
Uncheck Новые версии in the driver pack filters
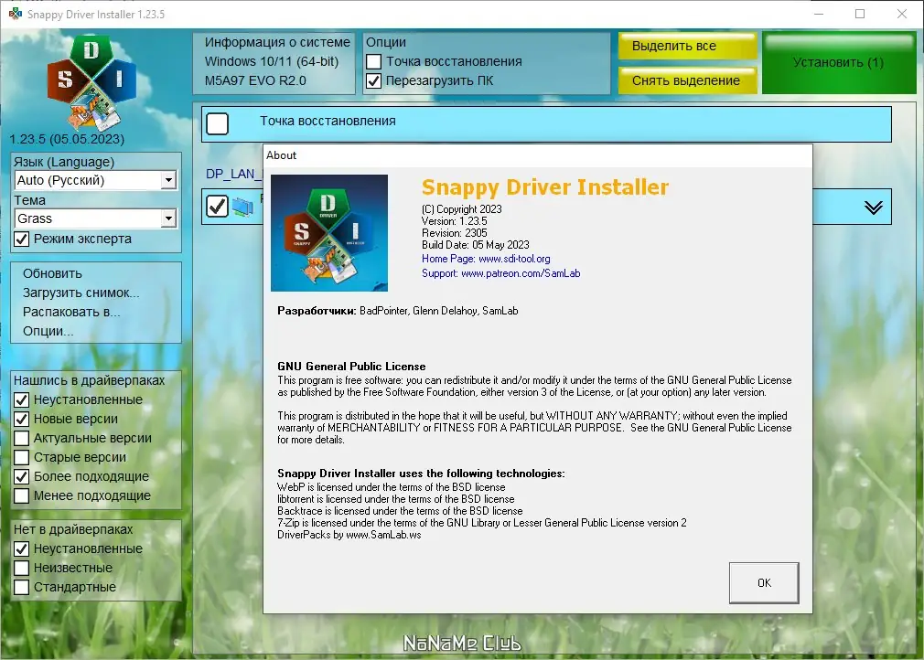tap(22, 419)
